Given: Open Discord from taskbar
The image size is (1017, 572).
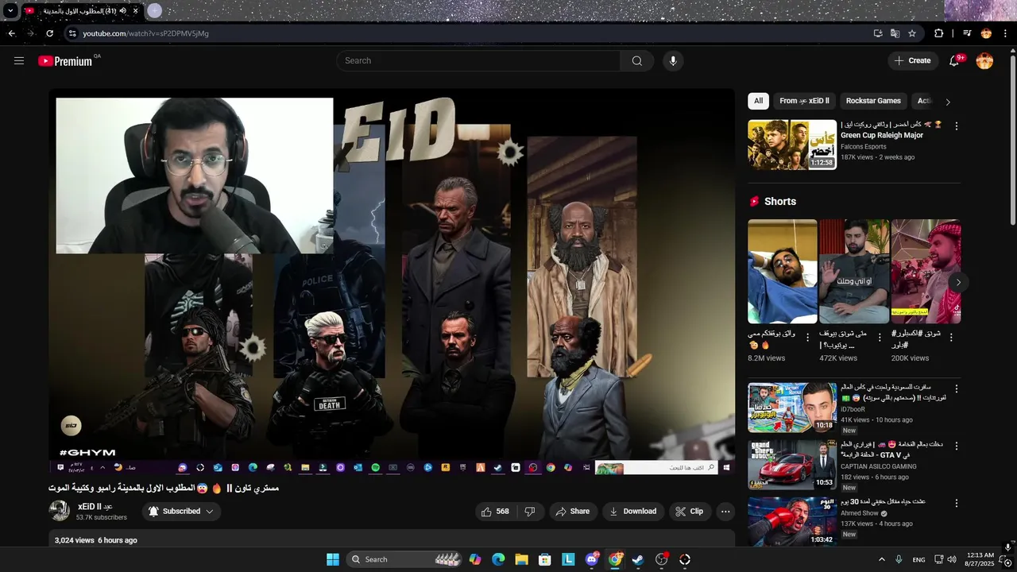Looking at the screenshot, I should pyautogui.click(x=592, y=559).
